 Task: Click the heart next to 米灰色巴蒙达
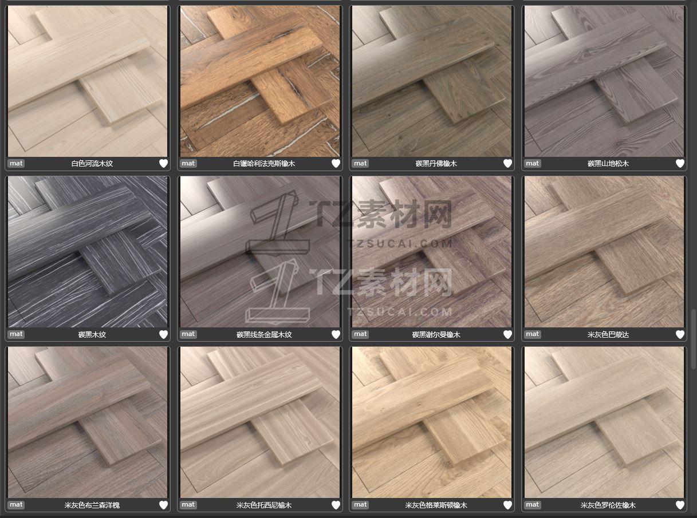680,334
